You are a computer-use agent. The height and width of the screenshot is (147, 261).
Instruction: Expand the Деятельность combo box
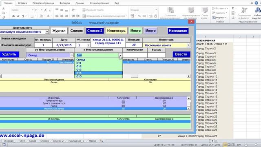pos(47,32)
